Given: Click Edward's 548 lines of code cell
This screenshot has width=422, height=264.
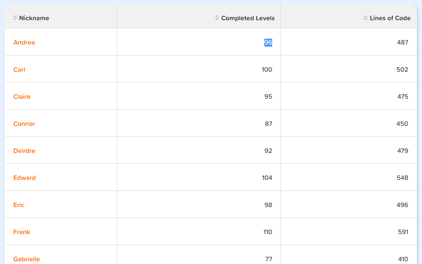Looking at the screenshot, I should pos(402,178).
